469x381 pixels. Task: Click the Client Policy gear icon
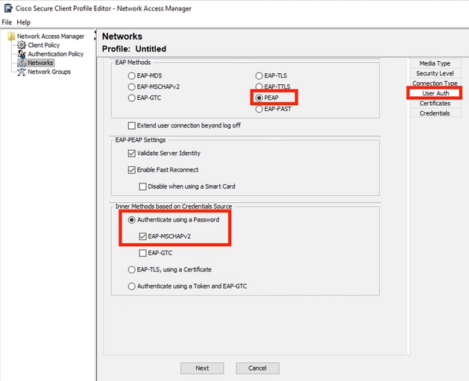[22, 45]
